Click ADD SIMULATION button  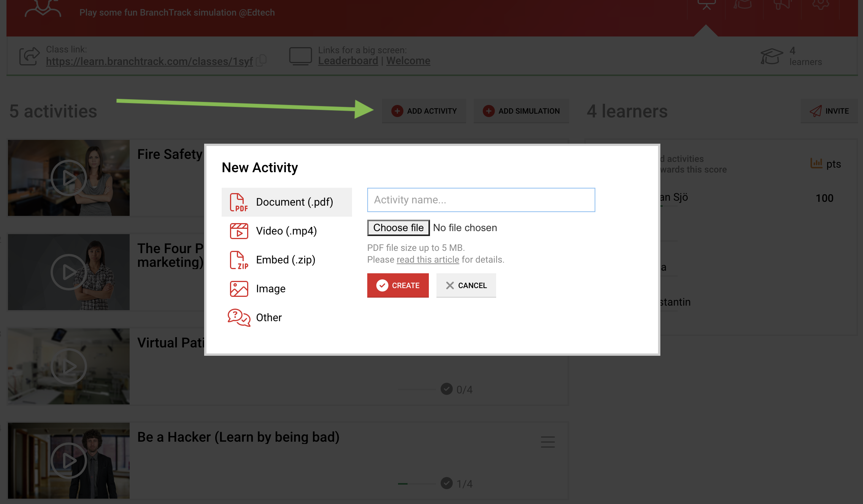pyautogui.click(x=521, y=111)
